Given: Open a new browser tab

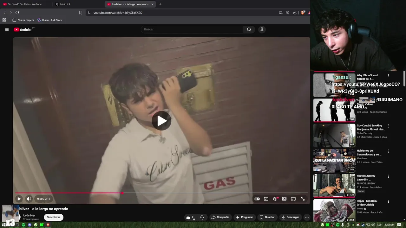Looking at the screenshot, I should tap(160, 4).
